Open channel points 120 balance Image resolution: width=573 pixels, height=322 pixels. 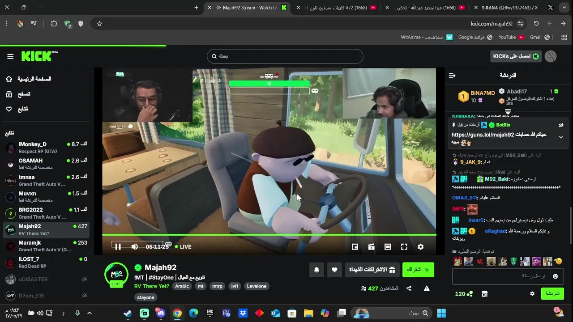464,294
